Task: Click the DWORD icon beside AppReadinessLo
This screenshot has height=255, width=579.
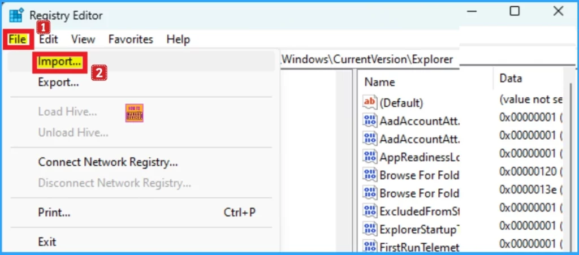Action: (370, 157)
